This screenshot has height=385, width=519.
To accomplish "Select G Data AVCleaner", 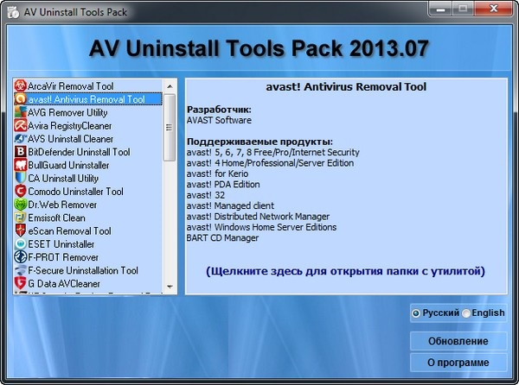I will [x=87, y=283].
